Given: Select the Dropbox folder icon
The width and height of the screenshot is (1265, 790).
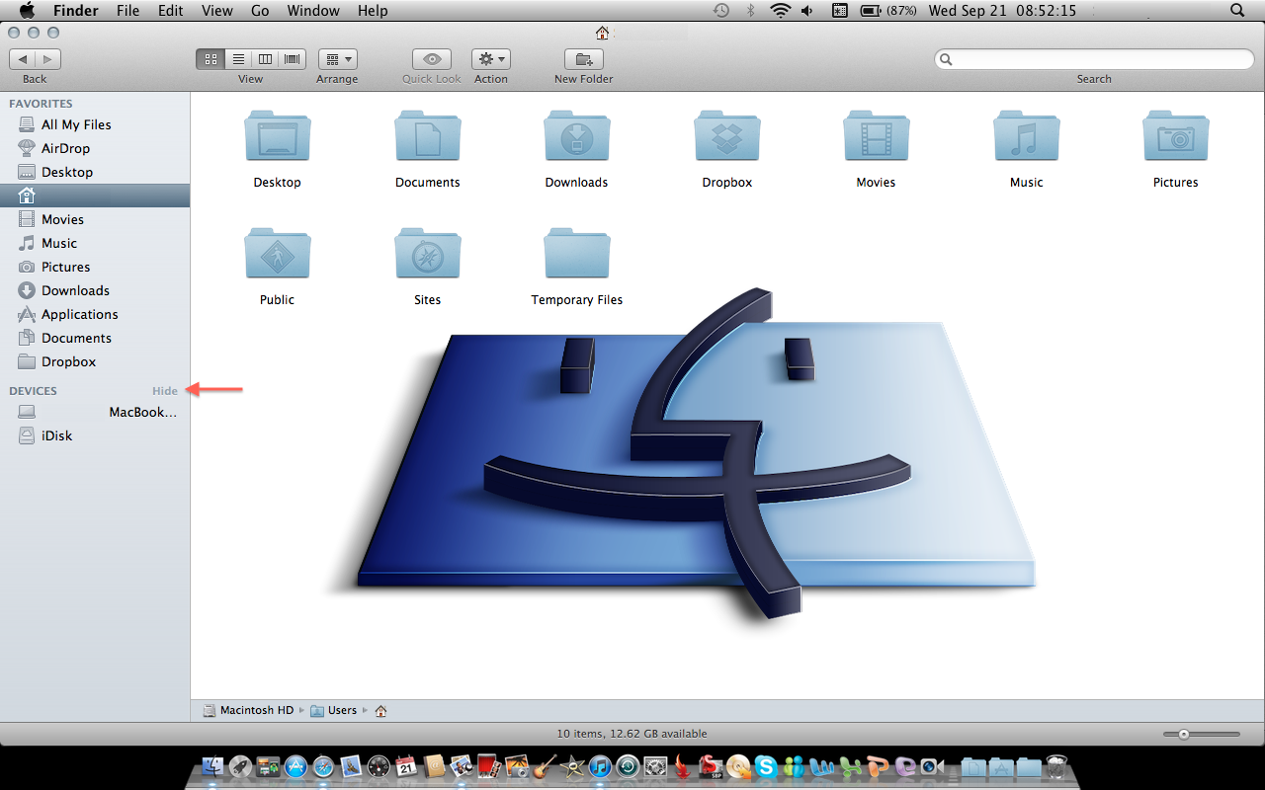Looking at the screenshot, I should click(727, 136).
